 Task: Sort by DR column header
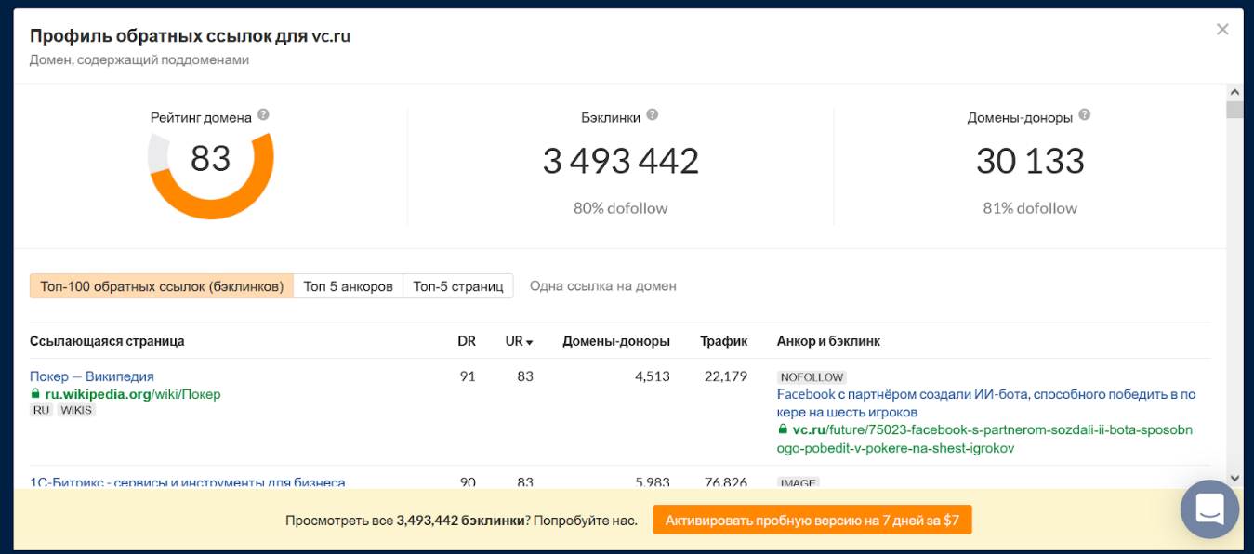click(467, 341)
